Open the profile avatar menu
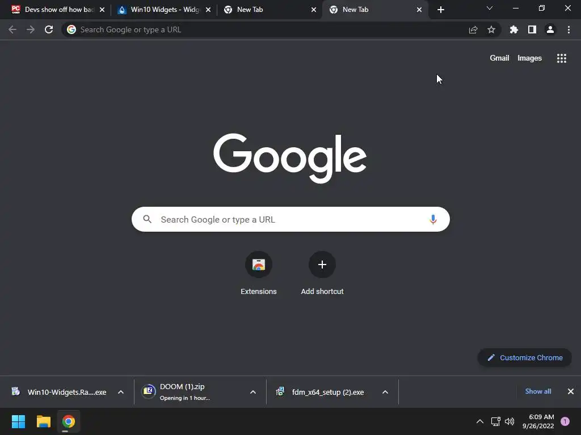Image resolution: width=581 pixels, height=435 pixels. point(550,29)
